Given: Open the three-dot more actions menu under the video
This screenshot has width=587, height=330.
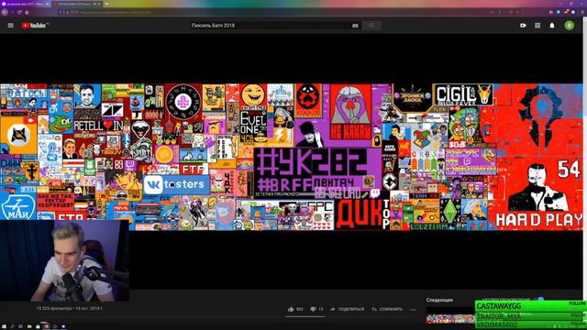Looking at the screenshot, I should [x=413, y=310].
